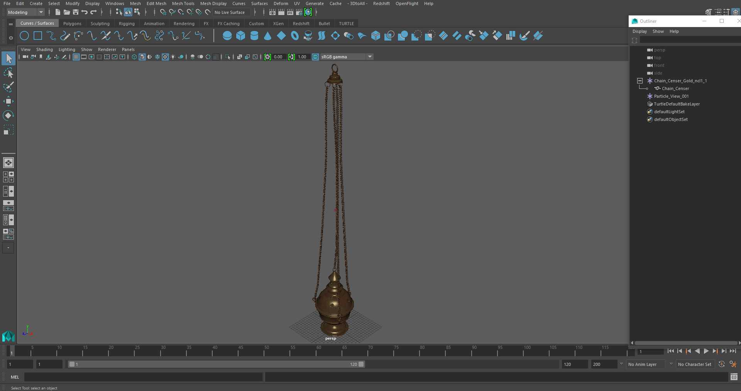Toggle use all lights in viewport
The image size is (741, 391).
click(x=173, y=57)
